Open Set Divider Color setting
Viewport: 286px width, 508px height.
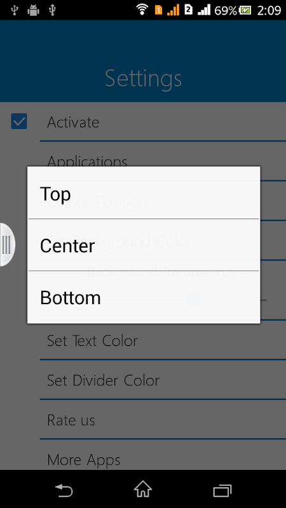163,380
